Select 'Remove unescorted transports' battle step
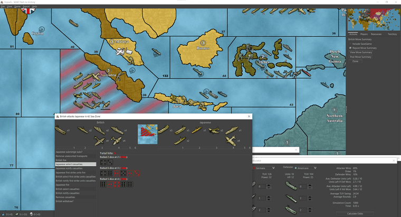The image size is (401, 217). 75,156
